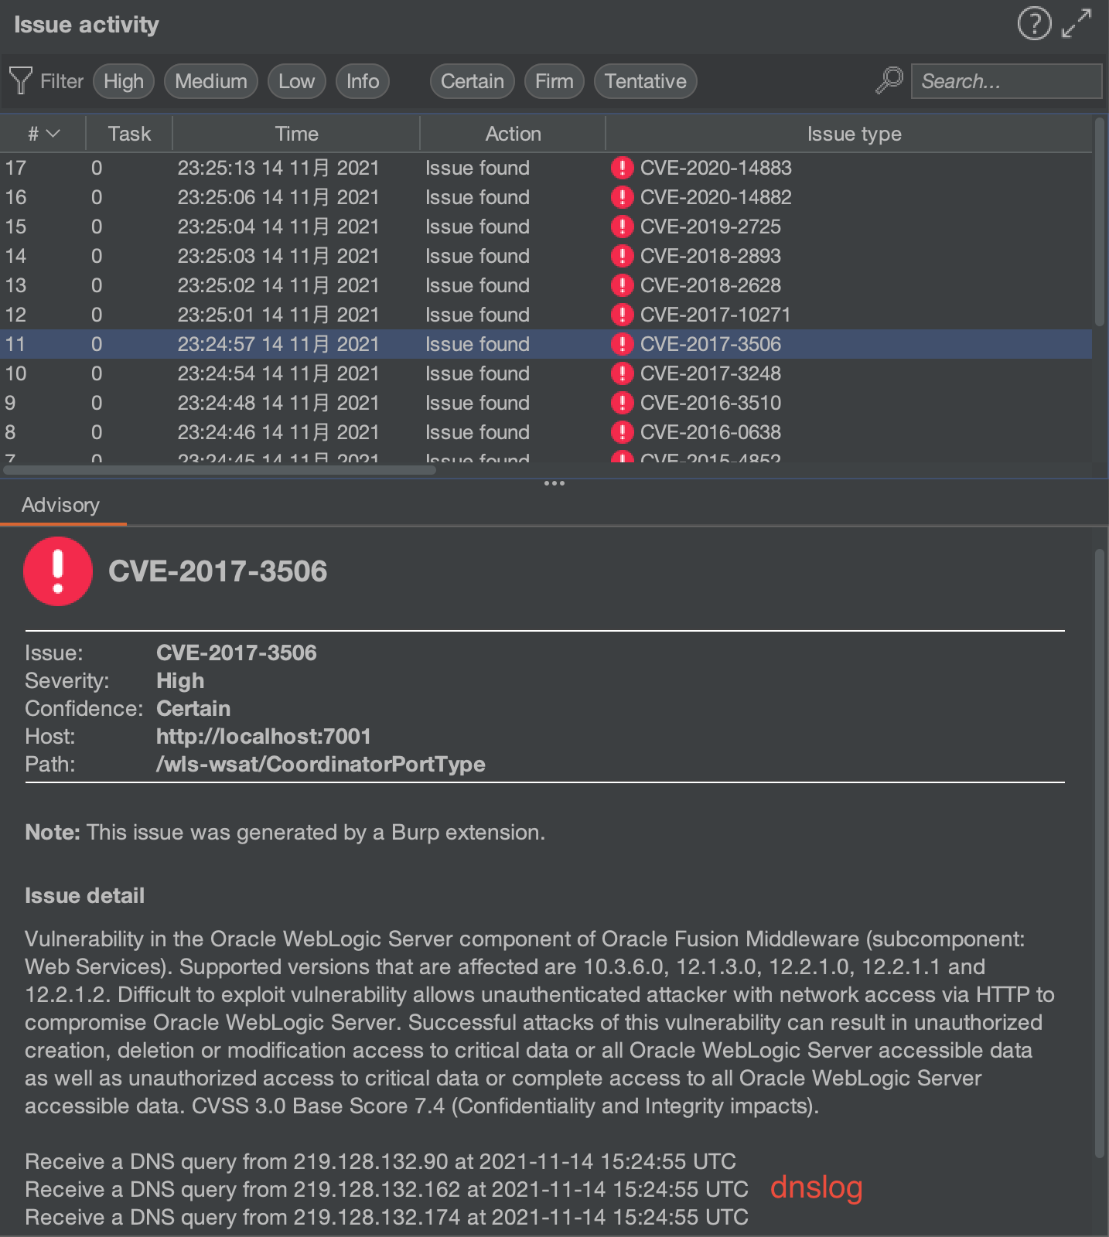Toggle the High severity filter
Image resolution: width=1109 pixels, height=1237 pixels.
[124, 81]
